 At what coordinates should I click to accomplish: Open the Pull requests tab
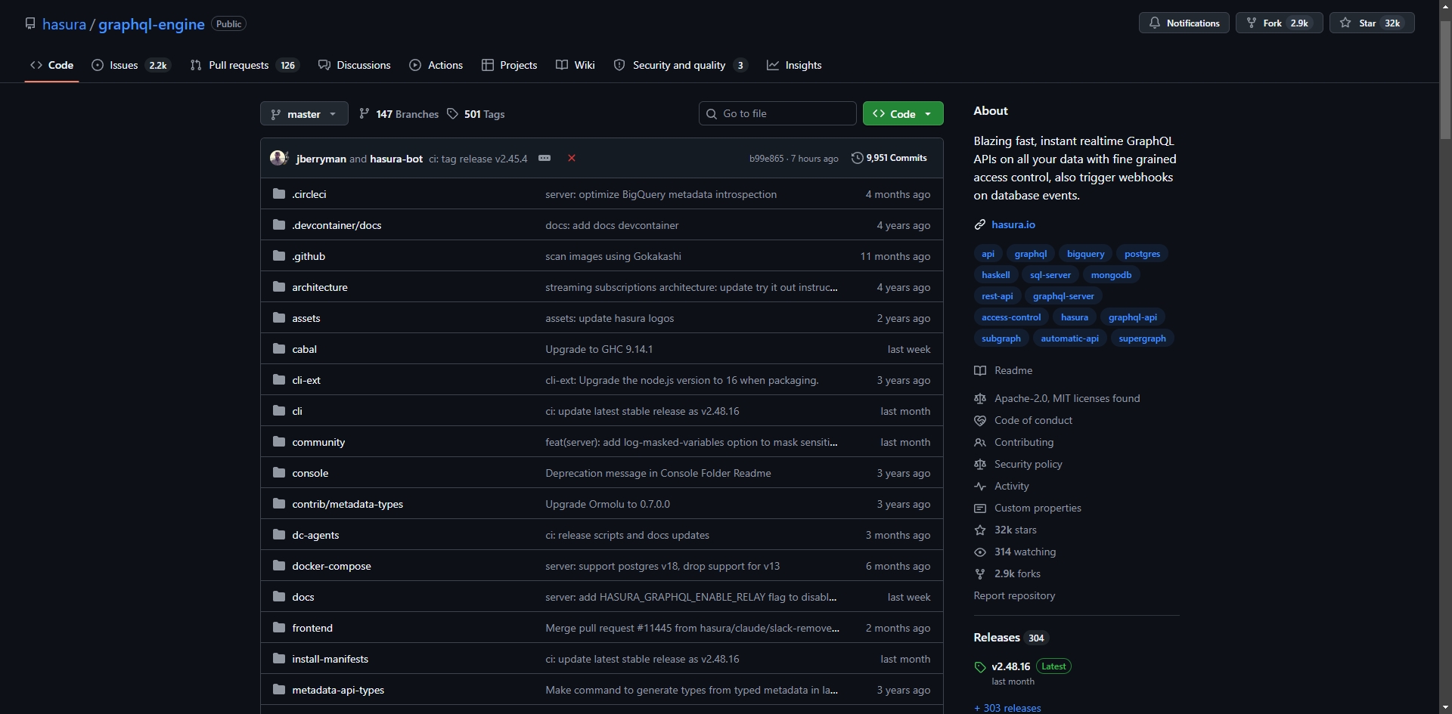click(x=244, y=65)
